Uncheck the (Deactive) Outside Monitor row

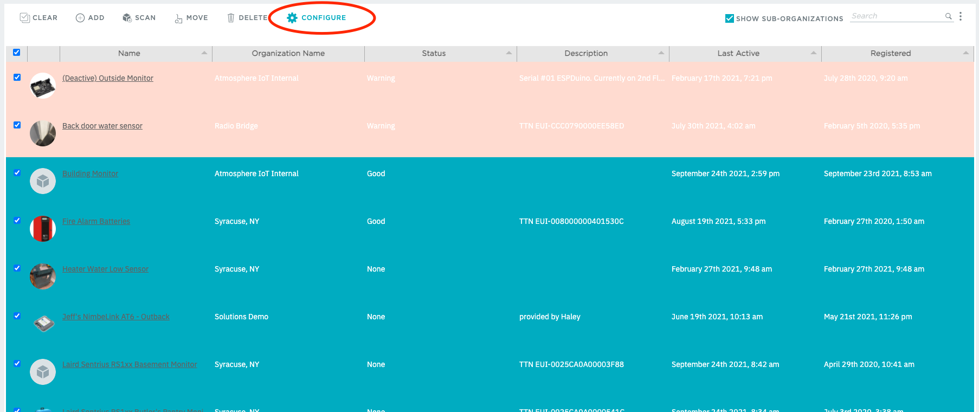pos(17,78)
